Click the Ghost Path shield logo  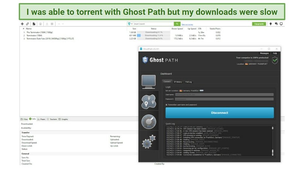point(145,60)
